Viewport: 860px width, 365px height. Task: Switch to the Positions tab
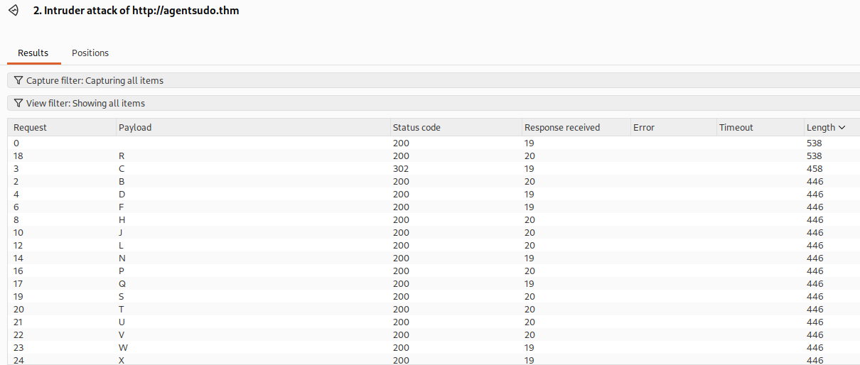90,53
